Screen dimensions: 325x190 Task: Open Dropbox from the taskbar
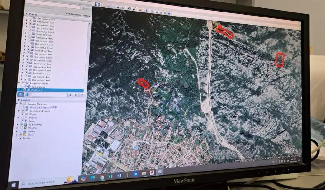coord(136,174)
